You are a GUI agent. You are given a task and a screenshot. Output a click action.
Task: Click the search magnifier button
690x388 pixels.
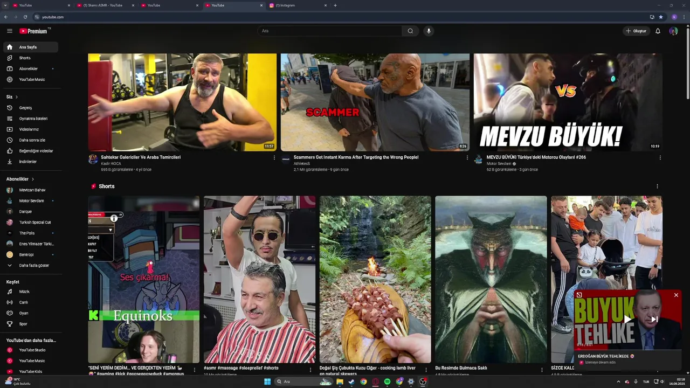click(x=410, y=31)
